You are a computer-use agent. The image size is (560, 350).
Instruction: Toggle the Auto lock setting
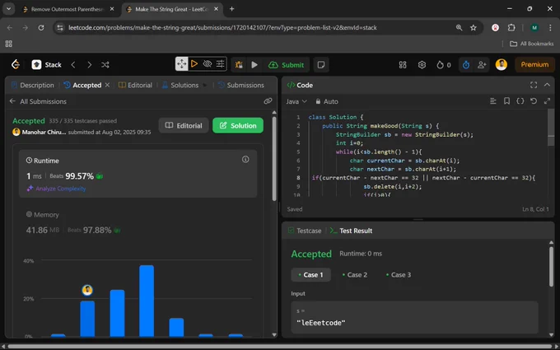pyautogui.click(x=327, y=101)
